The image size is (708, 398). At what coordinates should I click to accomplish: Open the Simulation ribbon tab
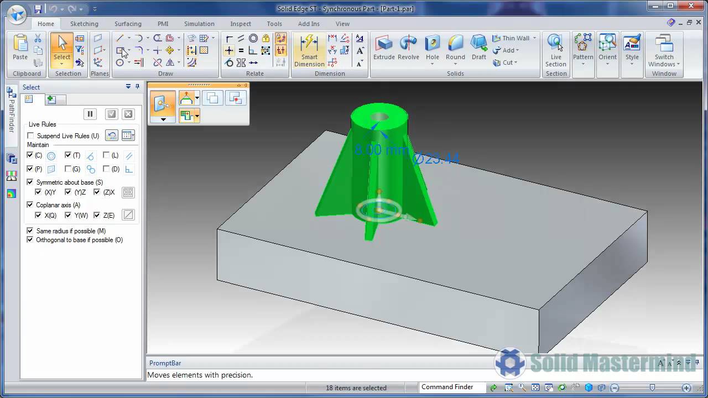[x=199, y=24]
